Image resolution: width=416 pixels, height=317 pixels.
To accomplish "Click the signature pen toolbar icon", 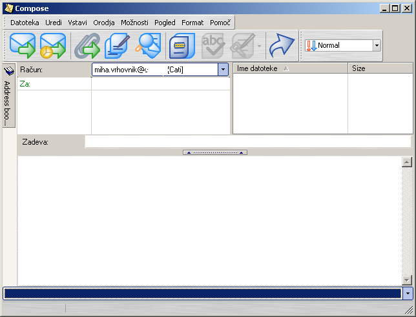I will tap(118, 46).
